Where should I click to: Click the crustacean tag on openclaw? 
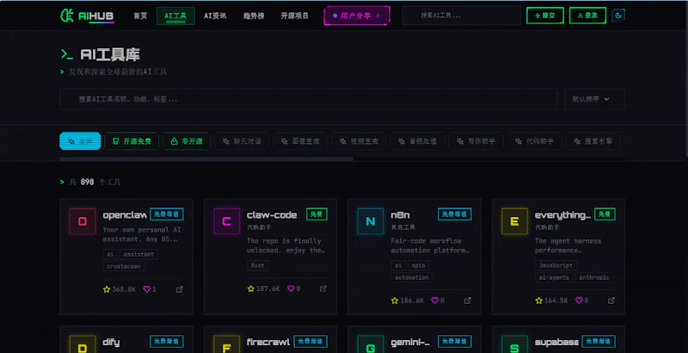[124, 267]
